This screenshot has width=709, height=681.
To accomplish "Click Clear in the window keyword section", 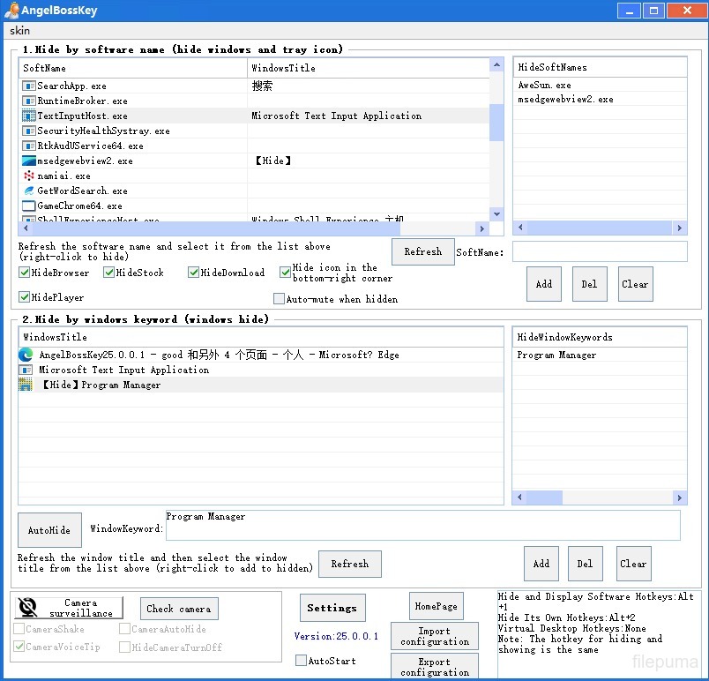I will coord(633,564).
